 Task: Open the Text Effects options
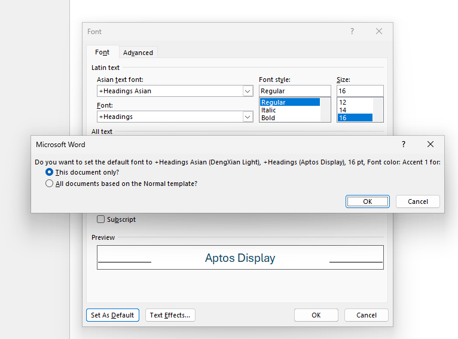tap(170, 315)
